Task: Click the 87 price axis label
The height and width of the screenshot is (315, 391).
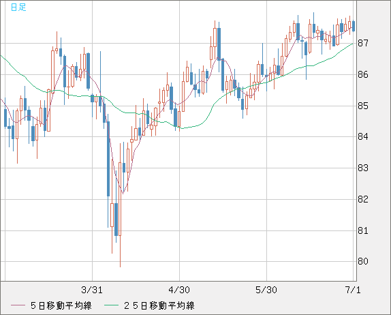Action: (363, 43)
